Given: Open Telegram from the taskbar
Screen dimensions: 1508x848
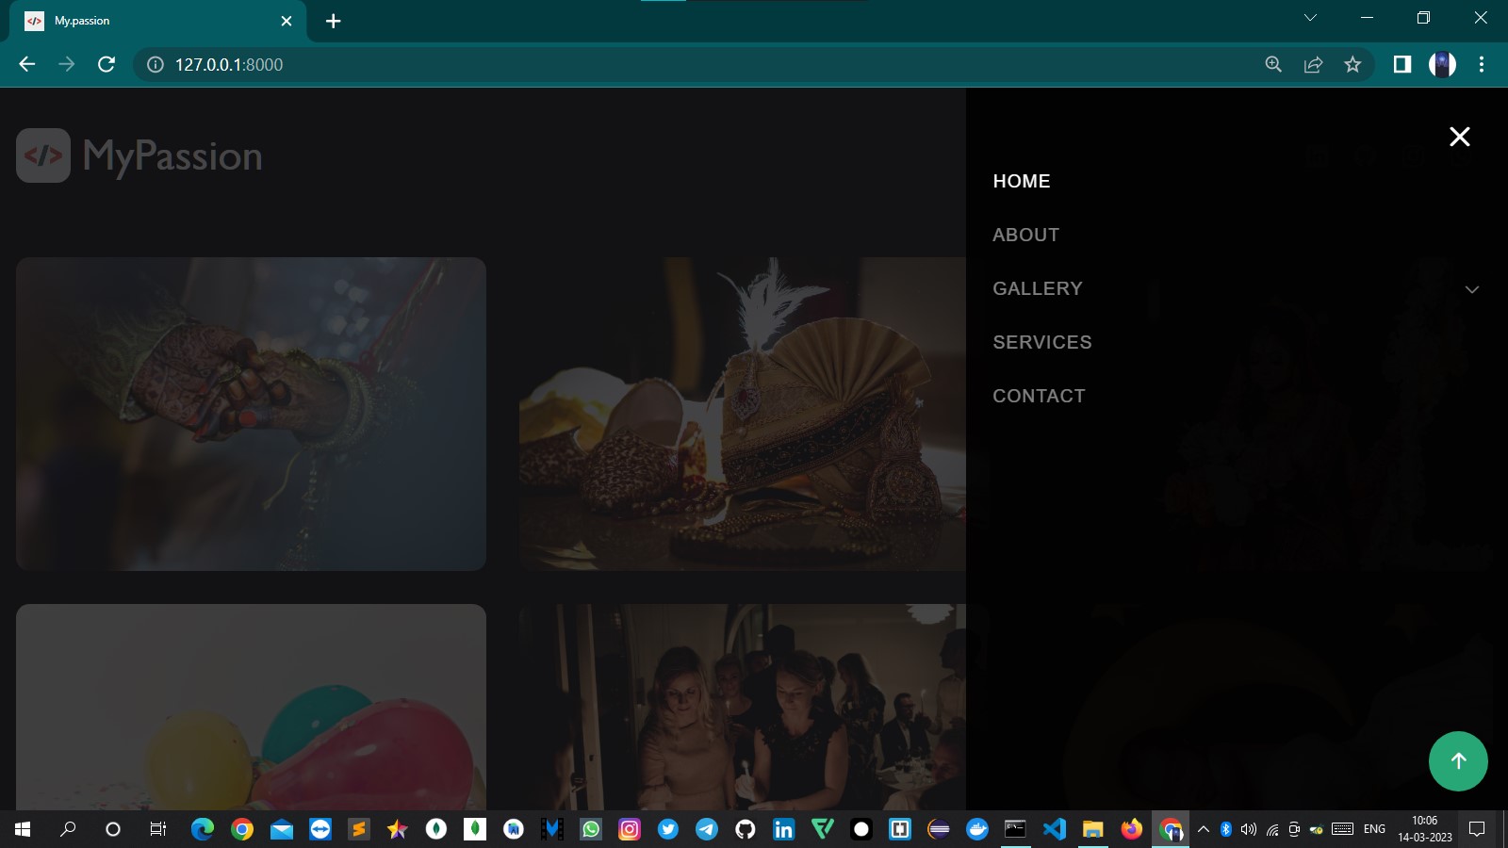Looking at the screenshot, I should 705,830.
